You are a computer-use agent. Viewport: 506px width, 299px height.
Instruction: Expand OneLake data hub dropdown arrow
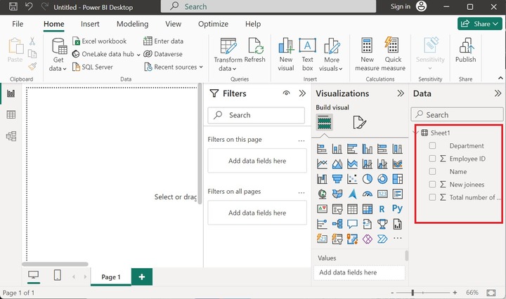coord(138,55)
